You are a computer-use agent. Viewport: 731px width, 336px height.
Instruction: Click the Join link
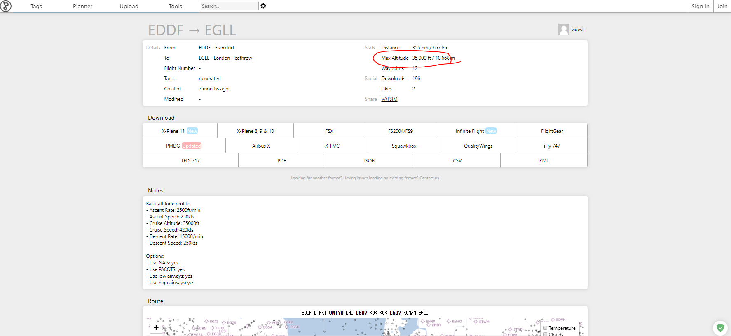(x=722, y=6)
